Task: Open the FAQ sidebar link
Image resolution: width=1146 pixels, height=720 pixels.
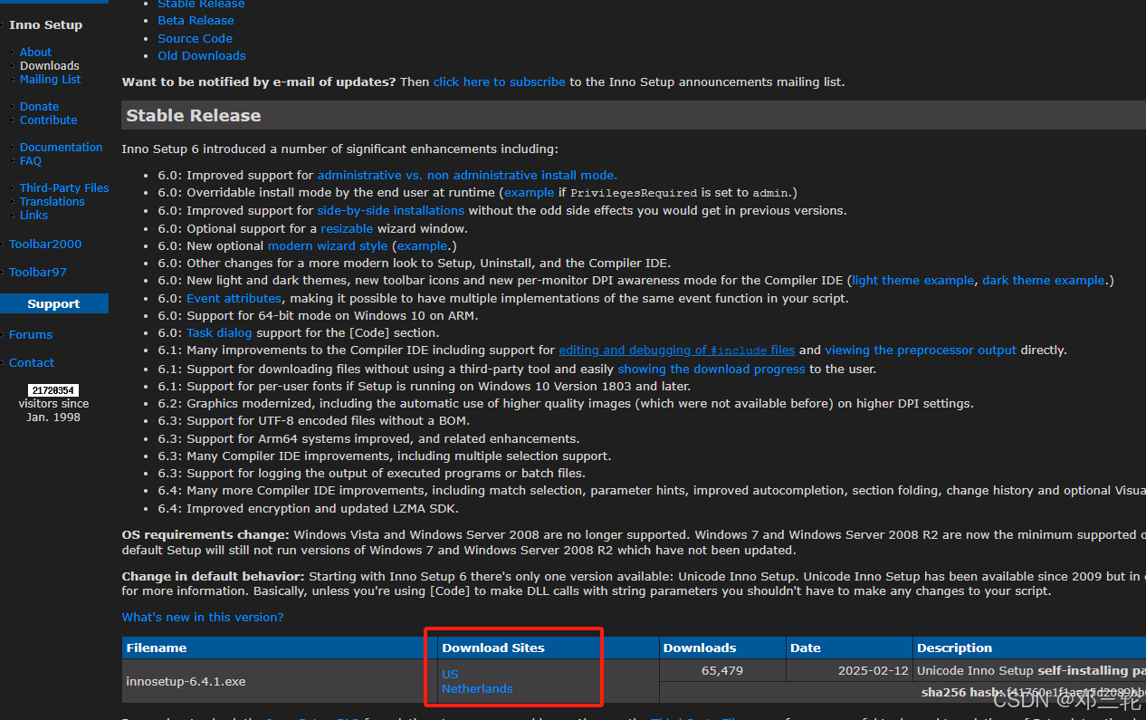Action: click(x=31, y=160)
